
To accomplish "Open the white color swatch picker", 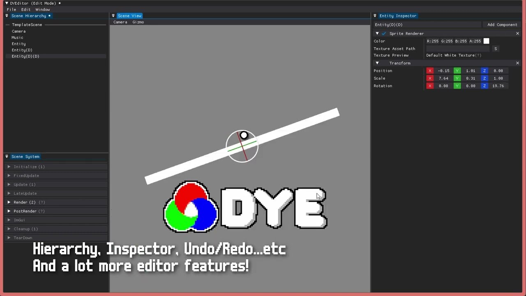I will 486,41.
